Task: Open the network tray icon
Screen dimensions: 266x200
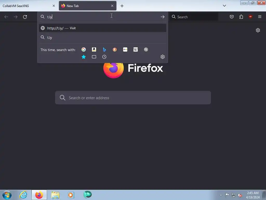Action: pos(234,195)
